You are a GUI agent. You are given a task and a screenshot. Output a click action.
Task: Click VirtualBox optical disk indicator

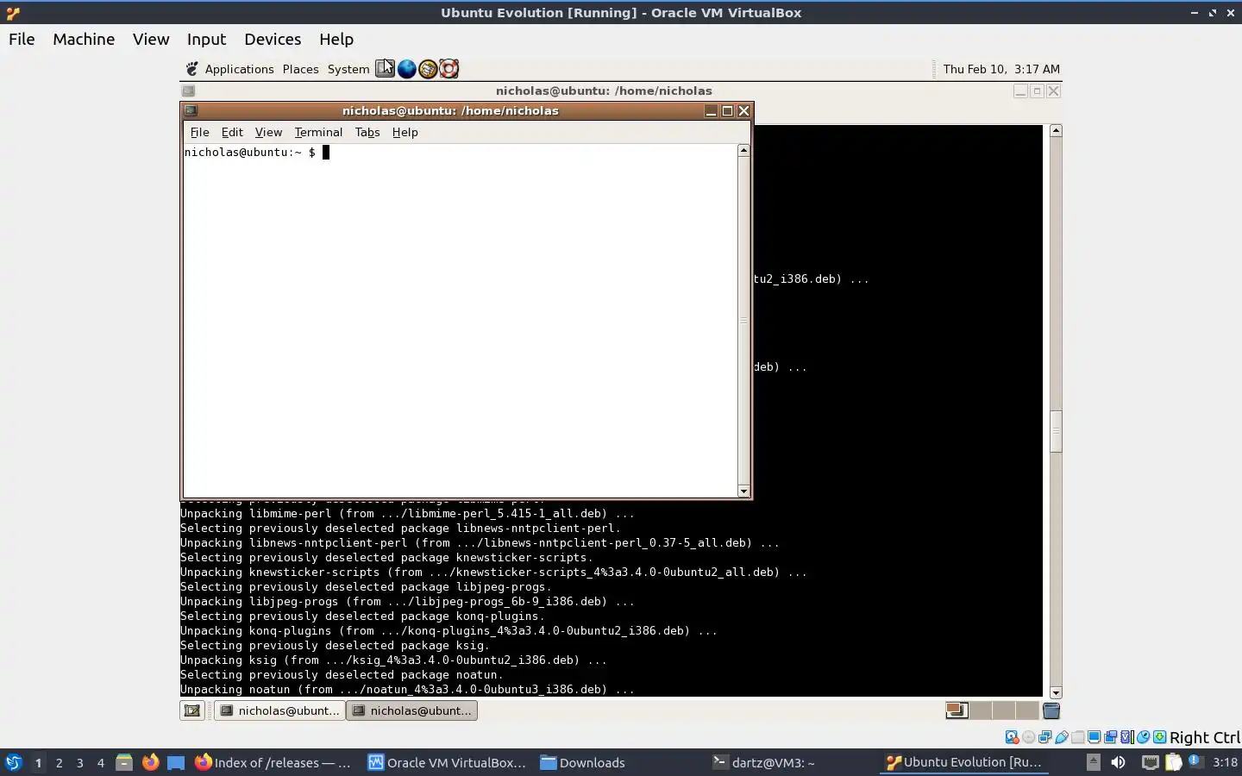[1029, 737]
